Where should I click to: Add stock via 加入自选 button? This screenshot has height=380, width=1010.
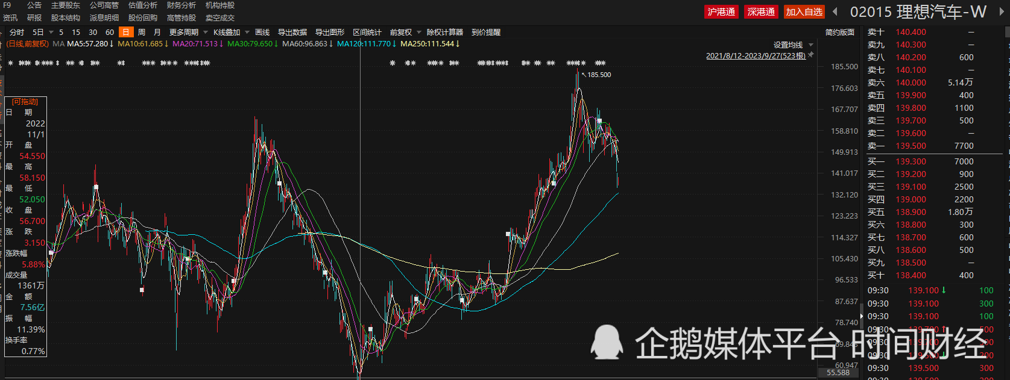click(x=804, y=12)
